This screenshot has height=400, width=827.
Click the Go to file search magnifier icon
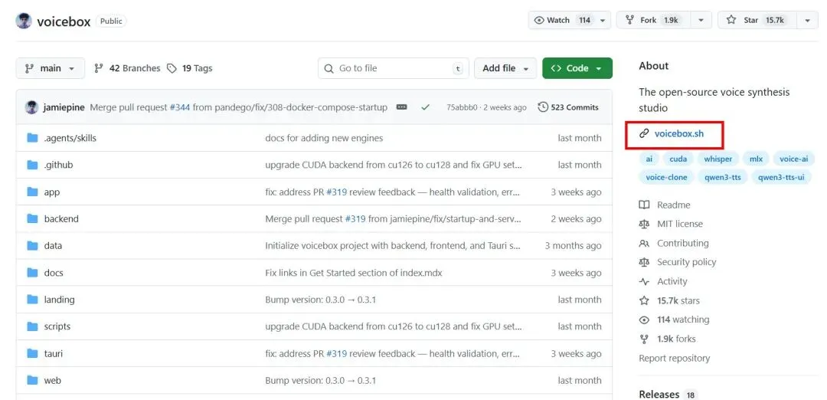click(x=329, y=69)
